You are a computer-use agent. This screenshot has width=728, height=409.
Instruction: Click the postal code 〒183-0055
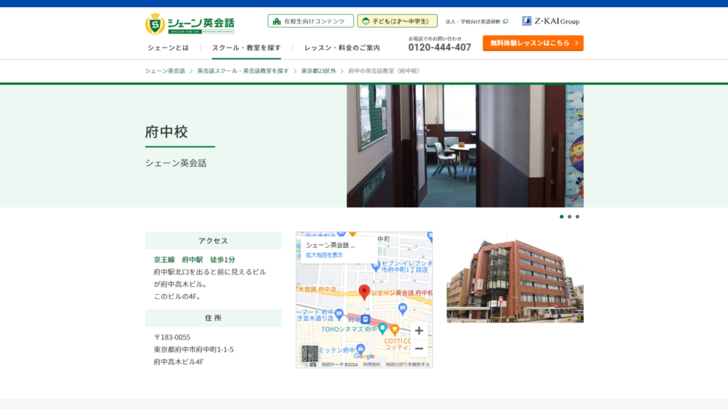click(172, 337)
